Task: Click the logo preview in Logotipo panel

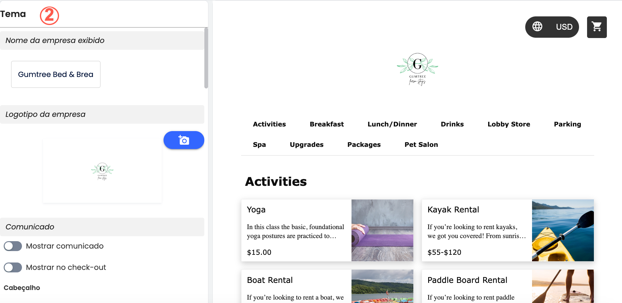Action: click(102, 171)
